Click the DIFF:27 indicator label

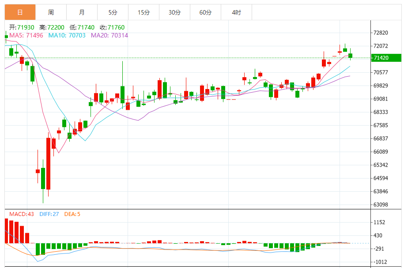tap(49, 214)
